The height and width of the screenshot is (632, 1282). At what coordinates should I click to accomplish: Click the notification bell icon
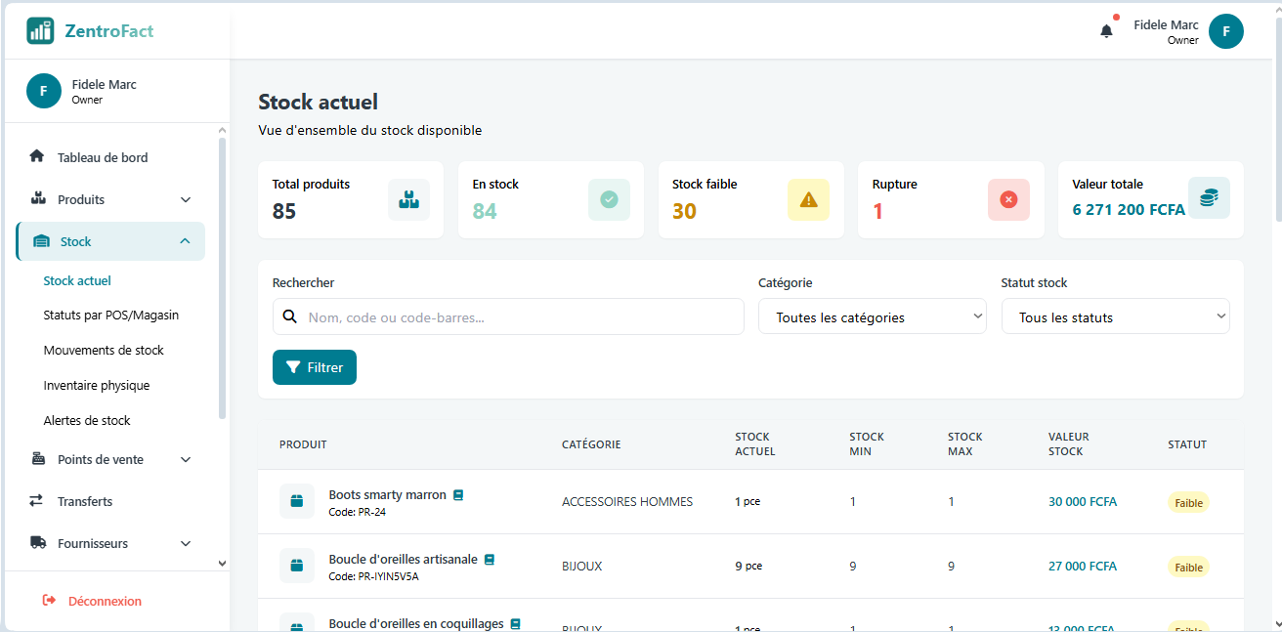(1105, 30)
